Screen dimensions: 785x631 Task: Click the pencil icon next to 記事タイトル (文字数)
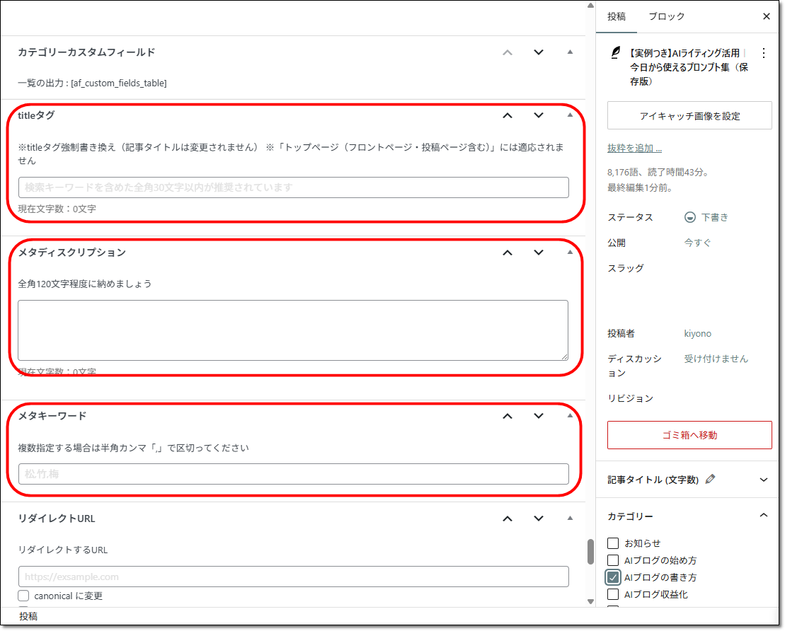[711, 479]
